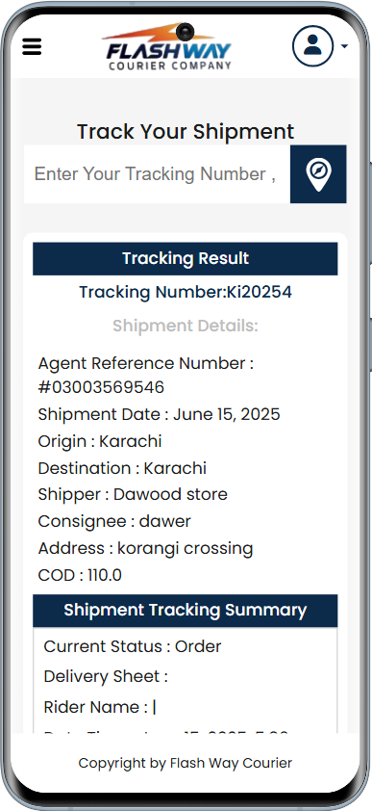
Task: Expand the profile dropdown arrow
Action: pyautogui.click(x=345, y=46)
